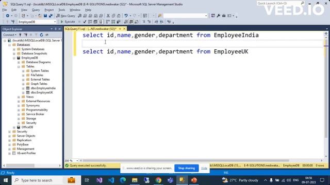Click the Toolbox icon right of wrench
Image resolution: width=330 pixels, height=185 pixels.
click(x=224, y=16)
